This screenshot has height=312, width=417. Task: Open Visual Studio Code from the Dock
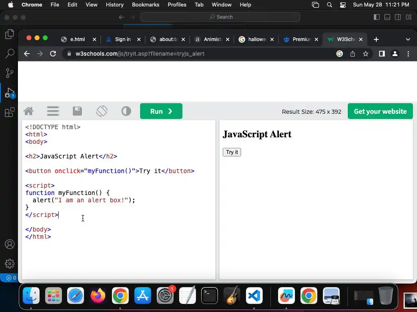[254, 296]
